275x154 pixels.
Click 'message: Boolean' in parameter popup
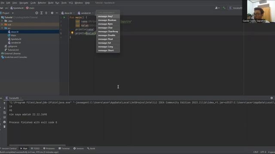coord(108,20)
